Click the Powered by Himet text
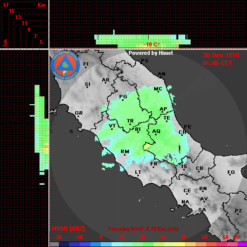Viewport: 247px width, 247px height. (151, 53)
